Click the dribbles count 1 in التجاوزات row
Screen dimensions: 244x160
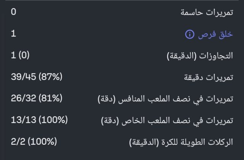pos(13,56)
